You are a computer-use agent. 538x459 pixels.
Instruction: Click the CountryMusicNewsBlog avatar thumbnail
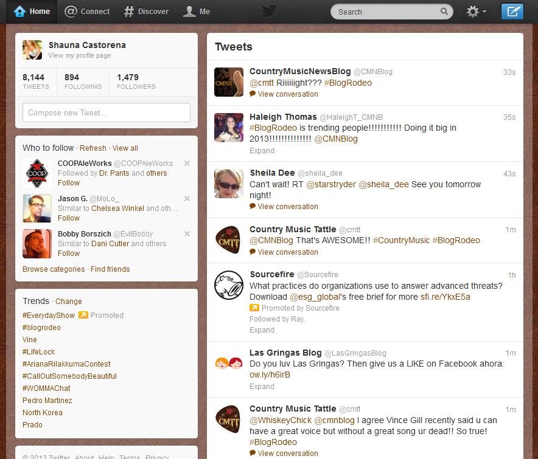click(x=229, y=82)
